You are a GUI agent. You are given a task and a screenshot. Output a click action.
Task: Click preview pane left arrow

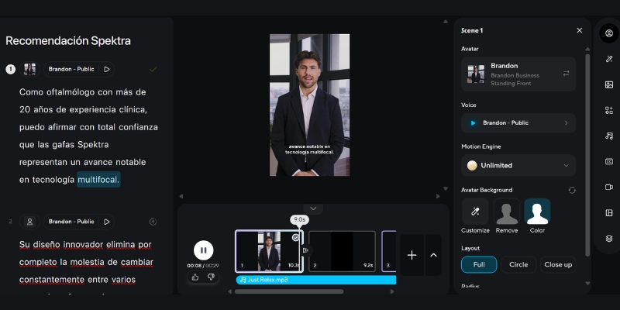[x=181, y=196]
